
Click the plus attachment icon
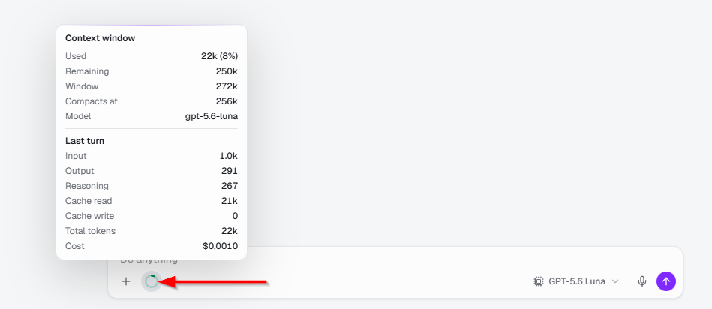coord(126,281)
